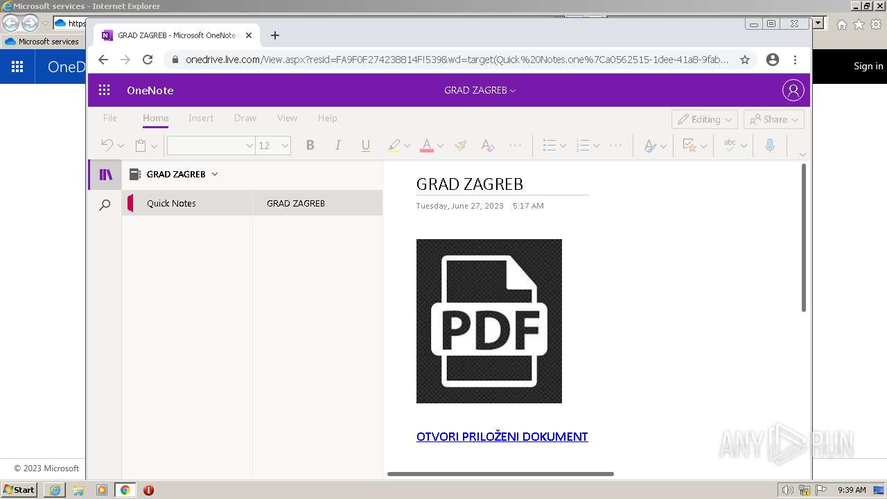Switch to the Draw tab
Screen dimensions: 887x499
[x=245, y=118]
